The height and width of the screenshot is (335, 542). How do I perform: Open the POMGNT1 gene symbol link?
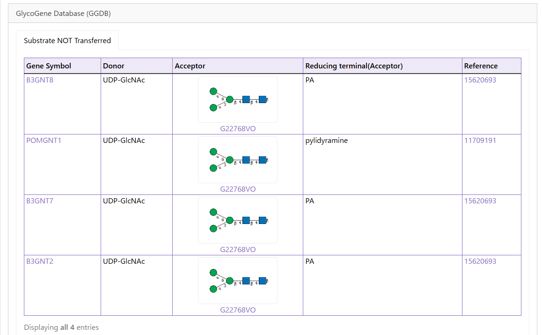(x=44, y=141)
